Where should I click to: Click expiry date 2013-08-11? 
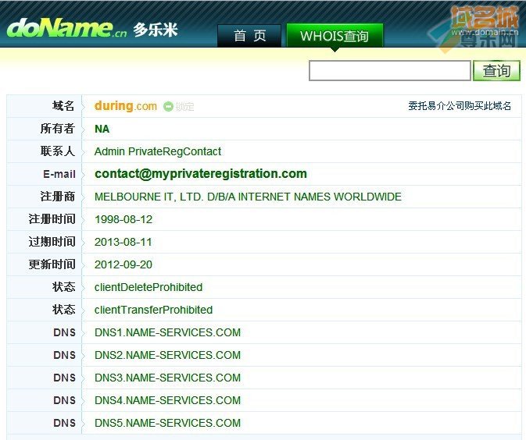[x=123, y=242]
